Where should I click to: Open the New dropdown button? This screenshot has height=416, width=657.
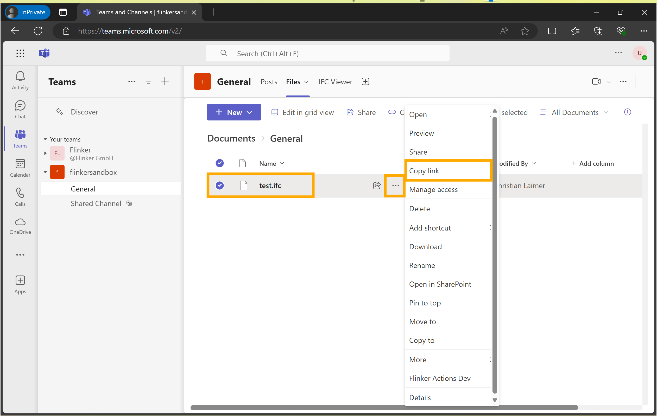[x=234, y=112]
